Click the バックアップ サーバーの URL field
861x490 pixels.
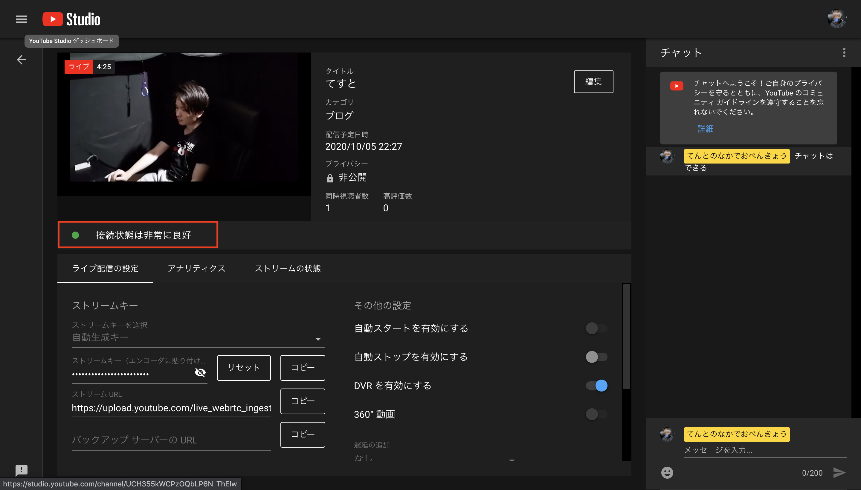171,440
